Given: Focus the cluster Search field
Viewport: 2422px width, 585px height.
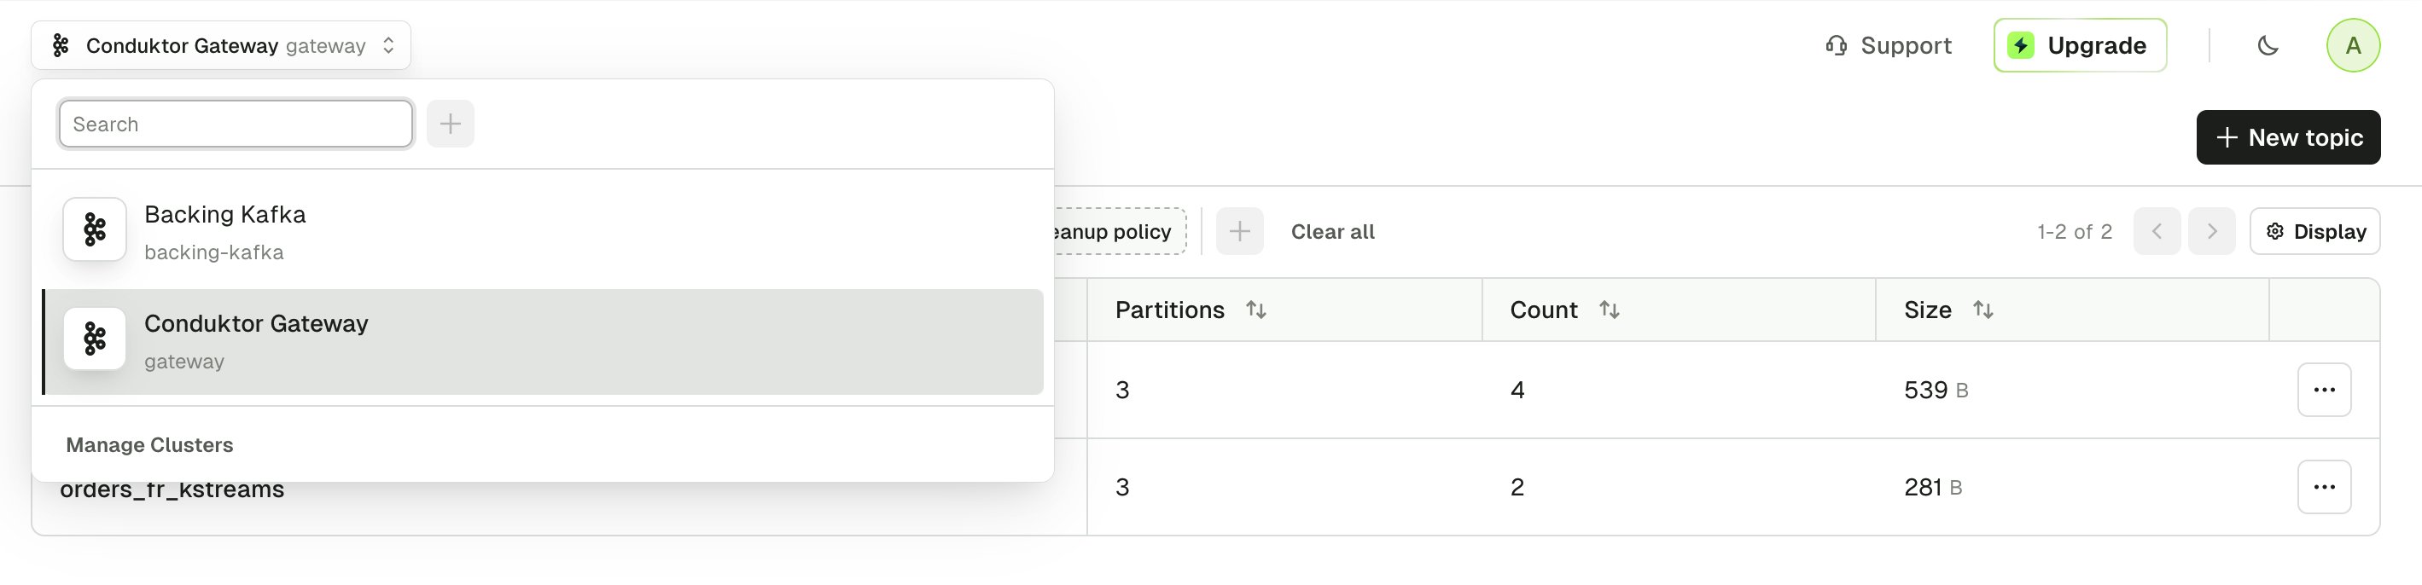Looking at the screenshot, I should point(235,124).
